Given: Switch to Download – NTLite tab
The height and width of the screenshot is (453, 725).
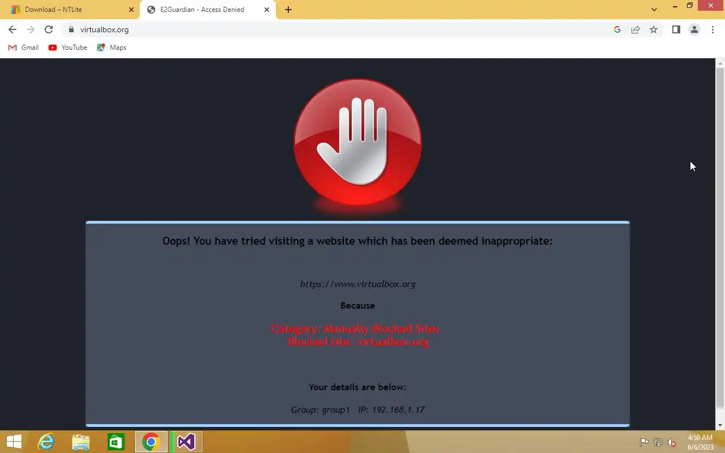Looking at the screenshot, I should coord(70,10).
